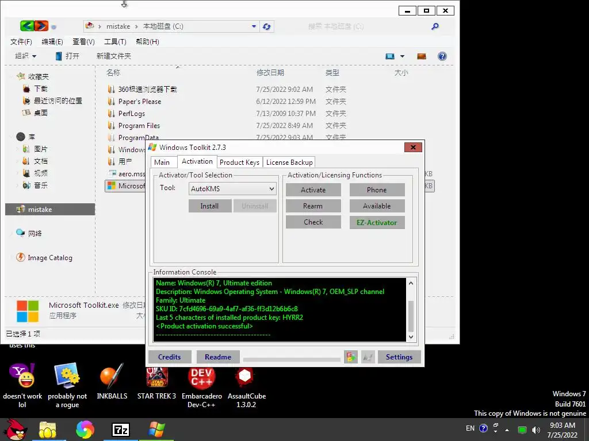Open the 工具(T) menu
This screenshot has height=441, width=589.
click(x=115, y=41)
